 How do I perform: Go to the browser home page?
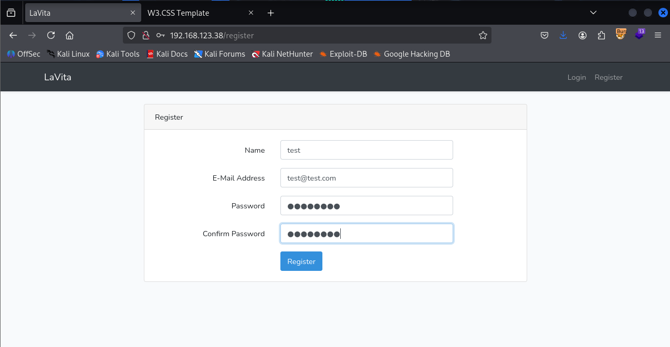pyautogui.click(x=69, y=35)
